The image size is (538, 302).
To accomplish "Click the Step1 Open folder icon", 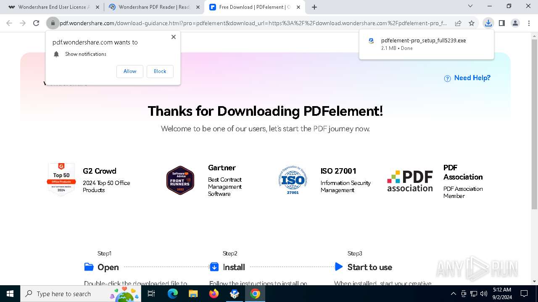I will pyautogui.click(x=89, y=267).
